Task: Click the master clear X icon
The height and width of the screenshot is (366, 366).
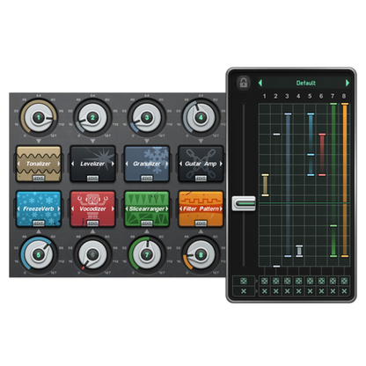Action: [244, 291]
